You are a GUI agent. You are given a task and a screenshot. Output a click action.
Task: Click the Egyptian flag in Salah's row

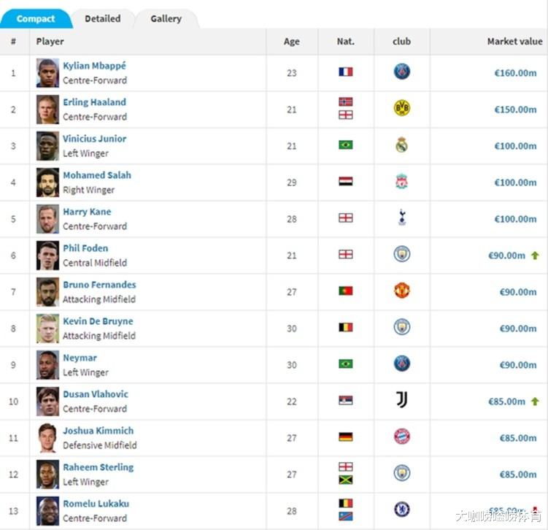coord(346,182)
